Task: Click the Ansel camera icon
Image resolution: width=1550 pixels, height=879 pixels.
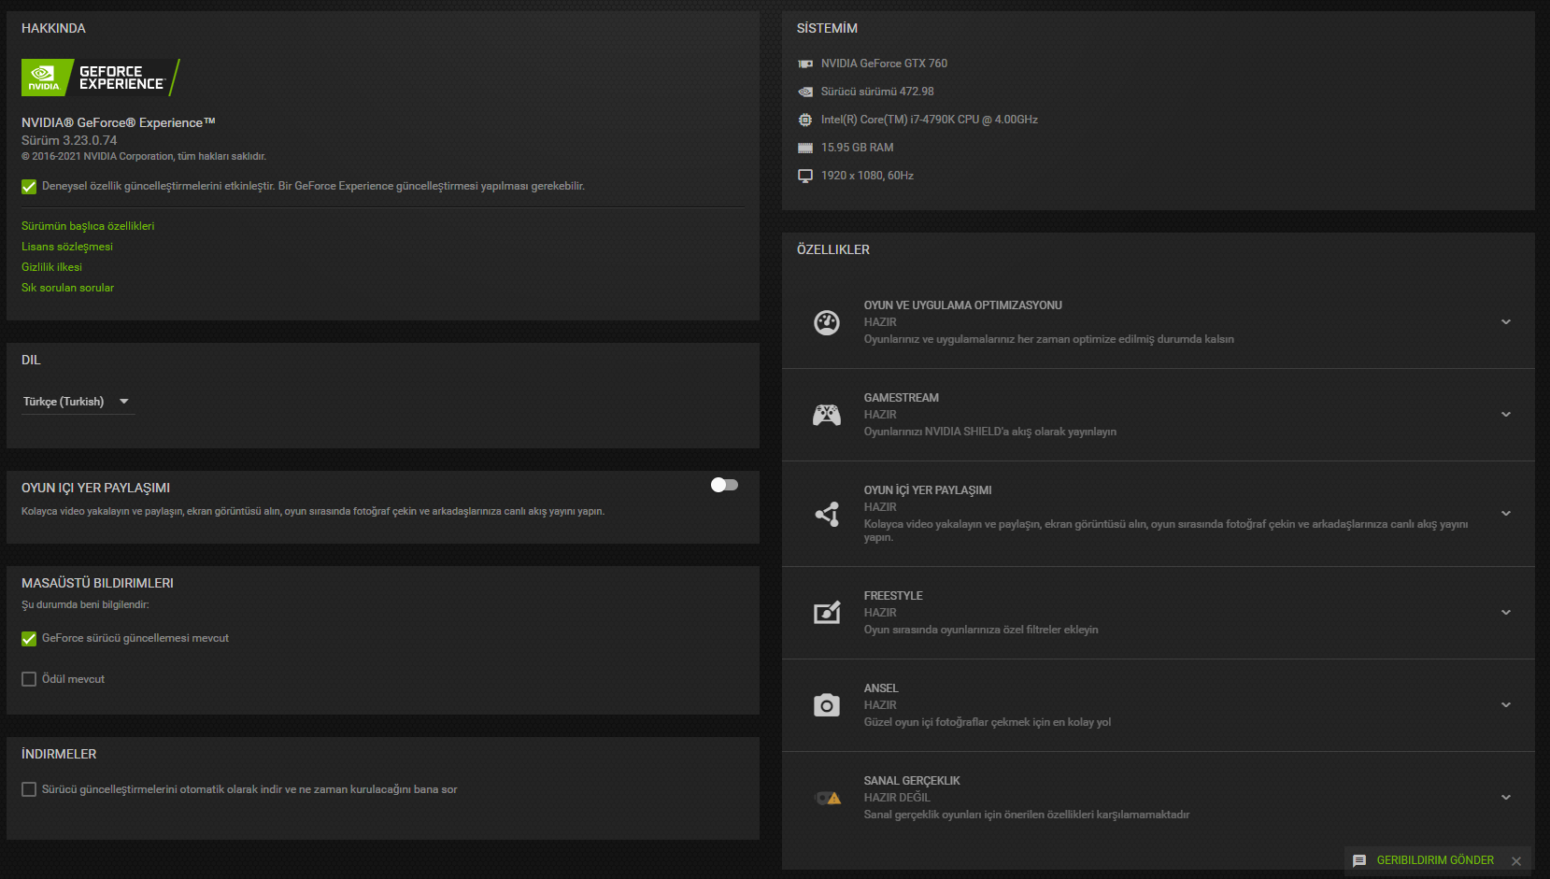Action: point(827,705)
